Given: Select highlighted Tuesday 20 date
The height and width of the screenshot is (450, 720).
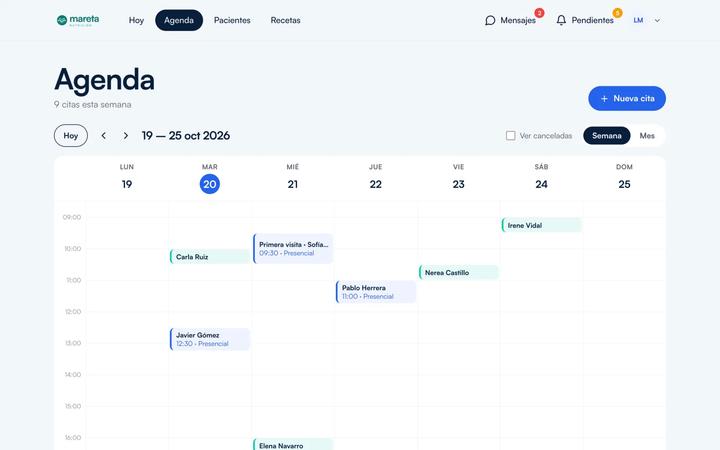Looking at the screenshot, I should pyautogui.click(x=210, y=184).
